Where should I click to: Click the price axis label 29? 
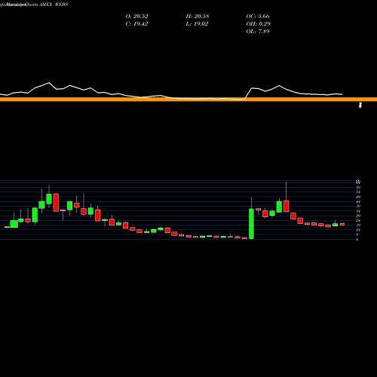pos(358,216)
